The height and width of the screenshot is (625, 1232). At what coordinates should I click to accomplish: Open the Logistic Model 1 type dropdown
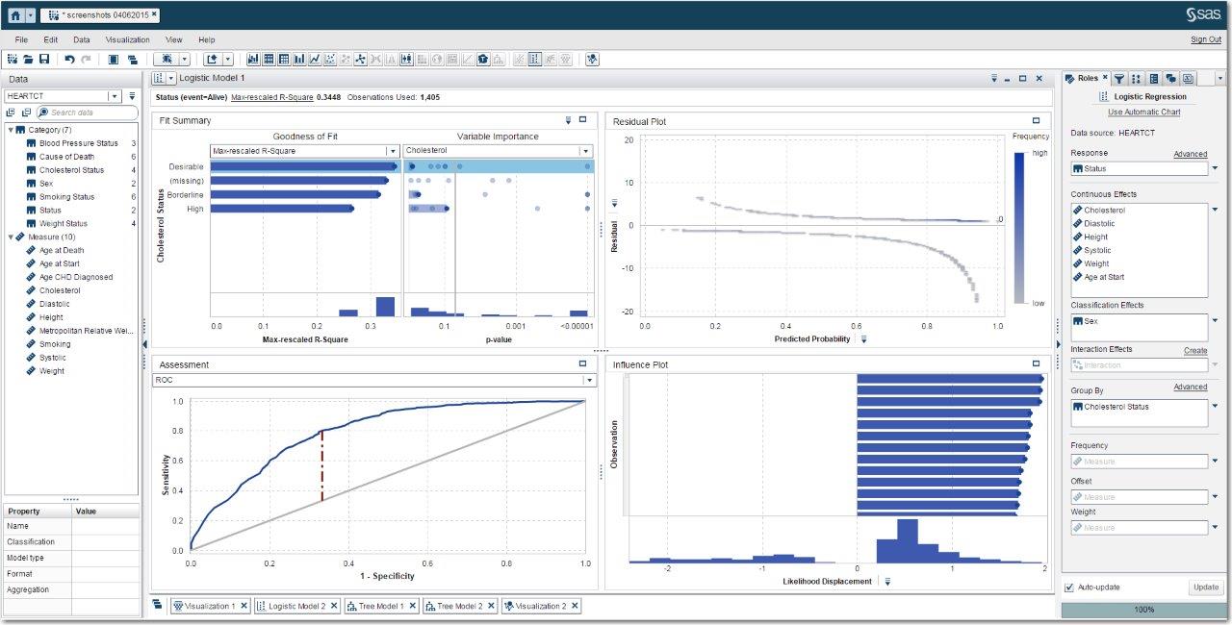tap(171, 78)
